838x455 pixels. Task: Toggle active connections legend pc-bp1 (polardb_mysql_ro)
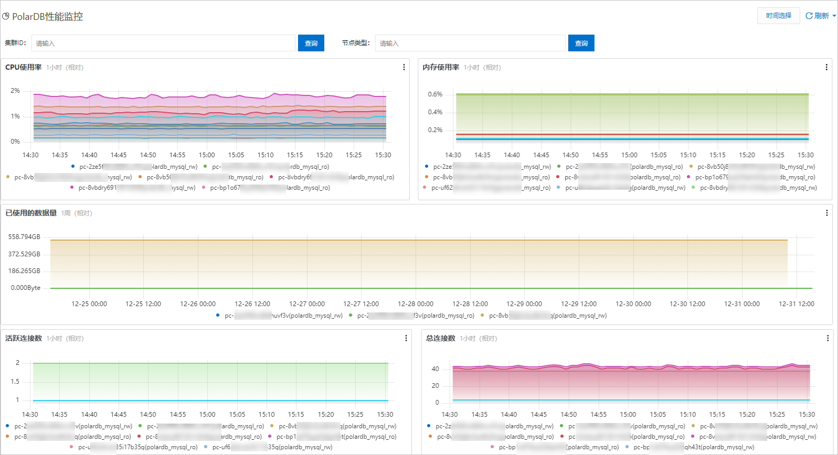click(x=332, y=437)
